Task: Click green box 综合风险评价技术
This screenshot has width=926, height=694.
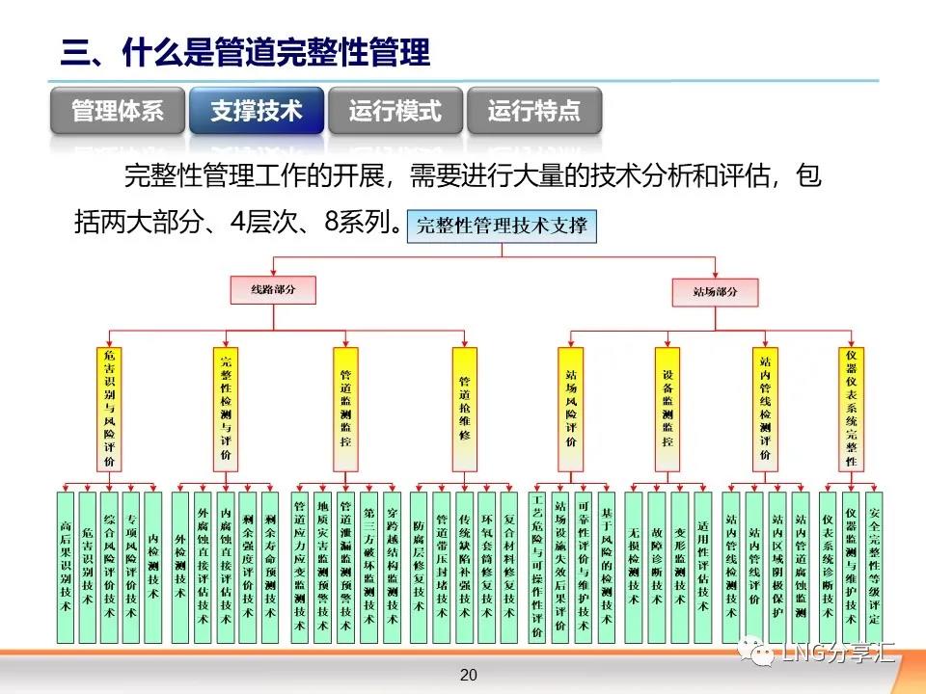Action: pyautogui.click(x=109, y=568)
